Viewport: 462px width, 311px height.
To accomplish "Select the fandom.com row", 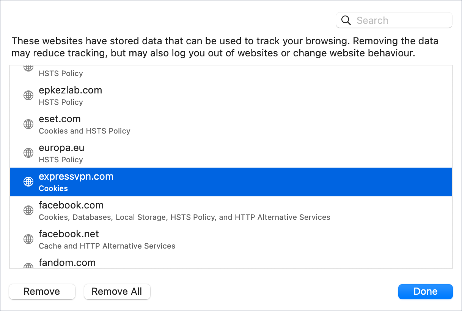I will point(231,261).
